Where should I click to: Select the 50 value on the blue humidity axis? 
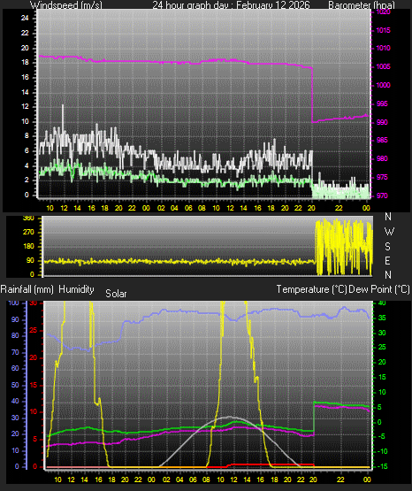15,385
